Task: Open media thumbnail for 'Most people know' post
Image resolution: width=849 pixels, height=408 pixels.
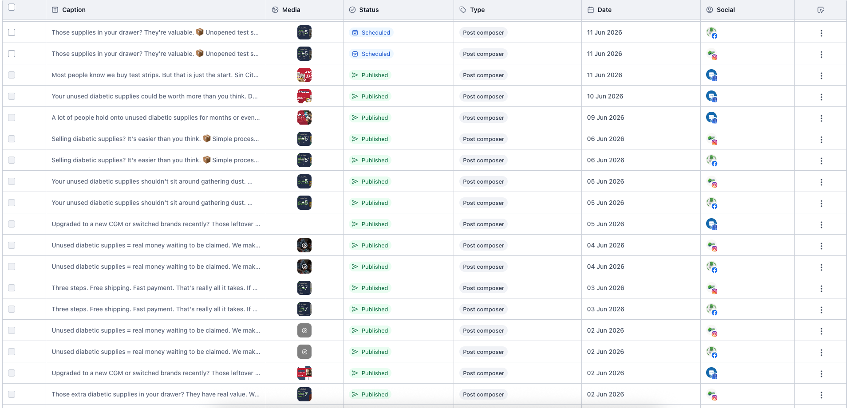Action: coord(304,75)
